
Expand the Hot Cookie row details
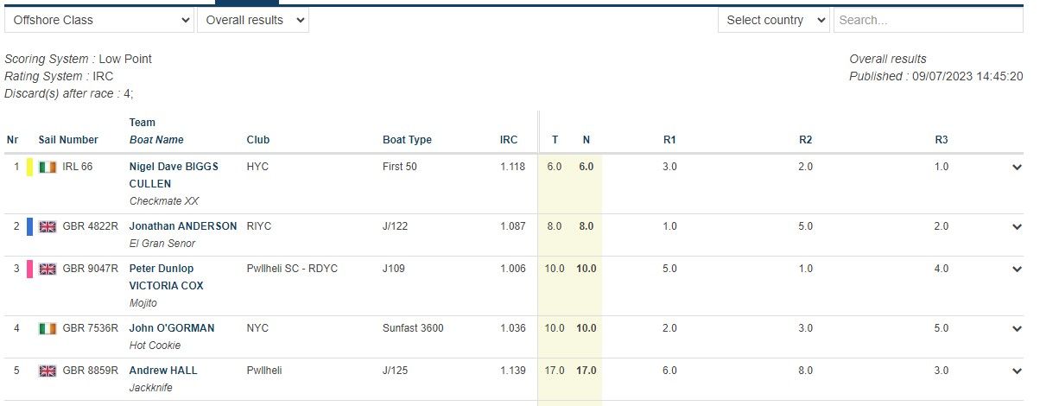click(1017, 329)
